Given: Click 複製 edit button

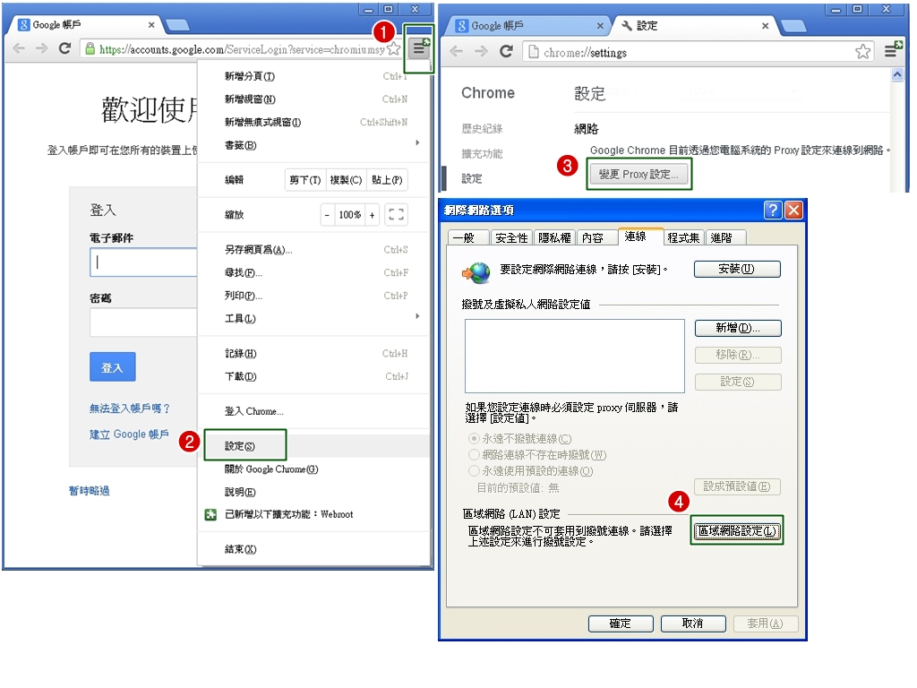Looking at the screenshot, I should coord(347,180).
